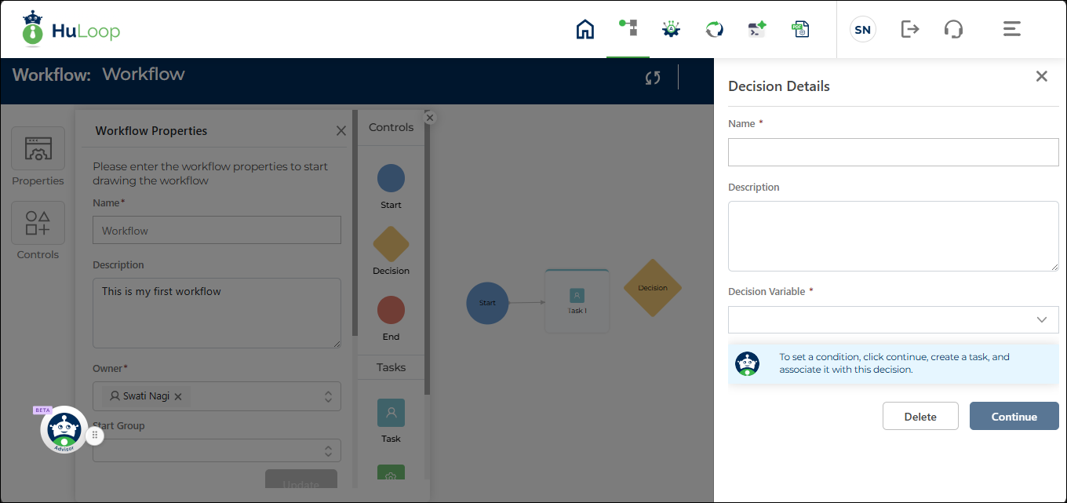The image size is (1067, 503).
Task: Focus the workflow Name field
Action: [x=217, y=230]
